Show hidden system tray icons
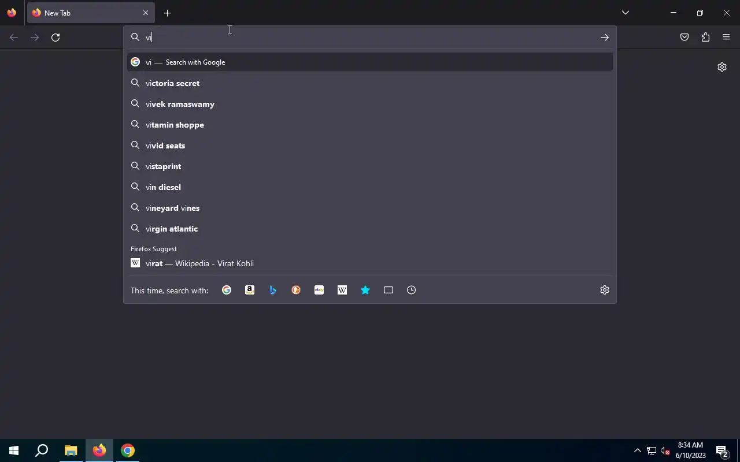This screenshot has height=462, width=740. (x=637, y=450)
